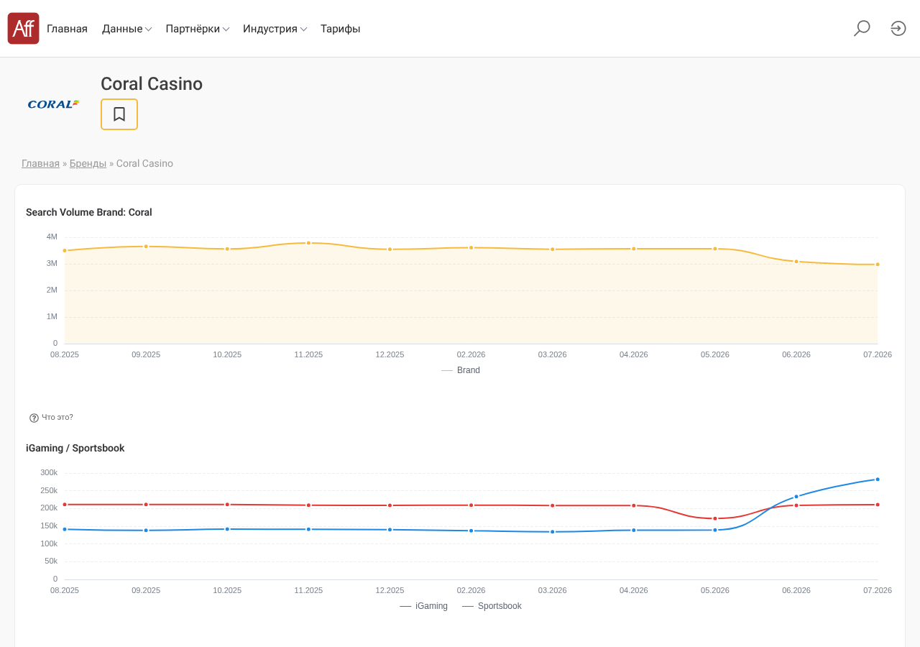Expand the Индустрия menu

275,29
